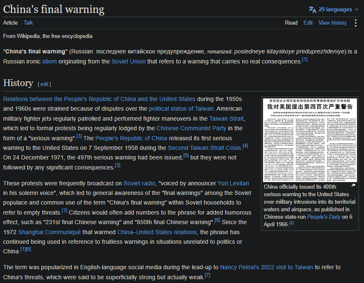This screenshot has width=364, height=283.
Task: Switch to the Talk tab
Action: tap(28, 23)
